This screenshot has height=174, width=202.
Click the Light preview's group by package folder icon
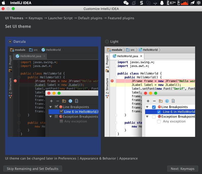point(161,101)
